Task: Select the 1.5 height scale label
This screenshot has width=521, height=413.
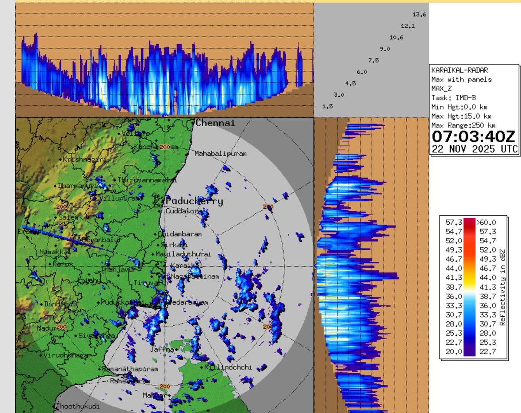Action: (x=328, y=106)
